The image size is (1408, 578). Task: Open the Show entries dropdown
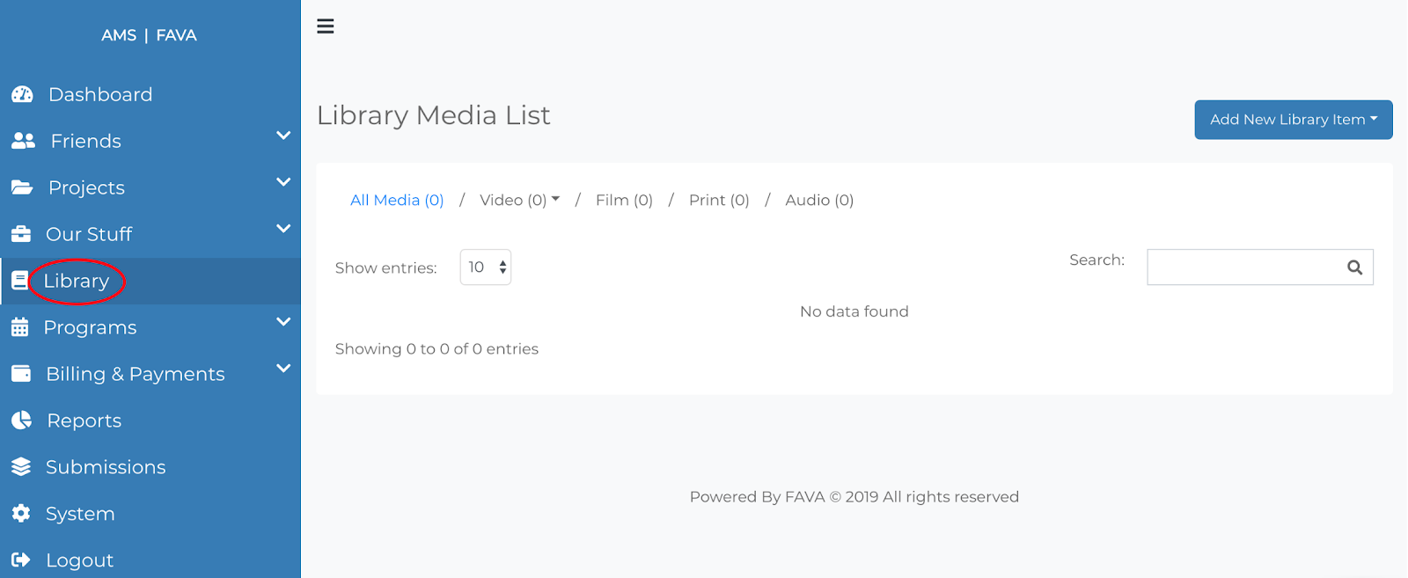click(x=486, y=267)
